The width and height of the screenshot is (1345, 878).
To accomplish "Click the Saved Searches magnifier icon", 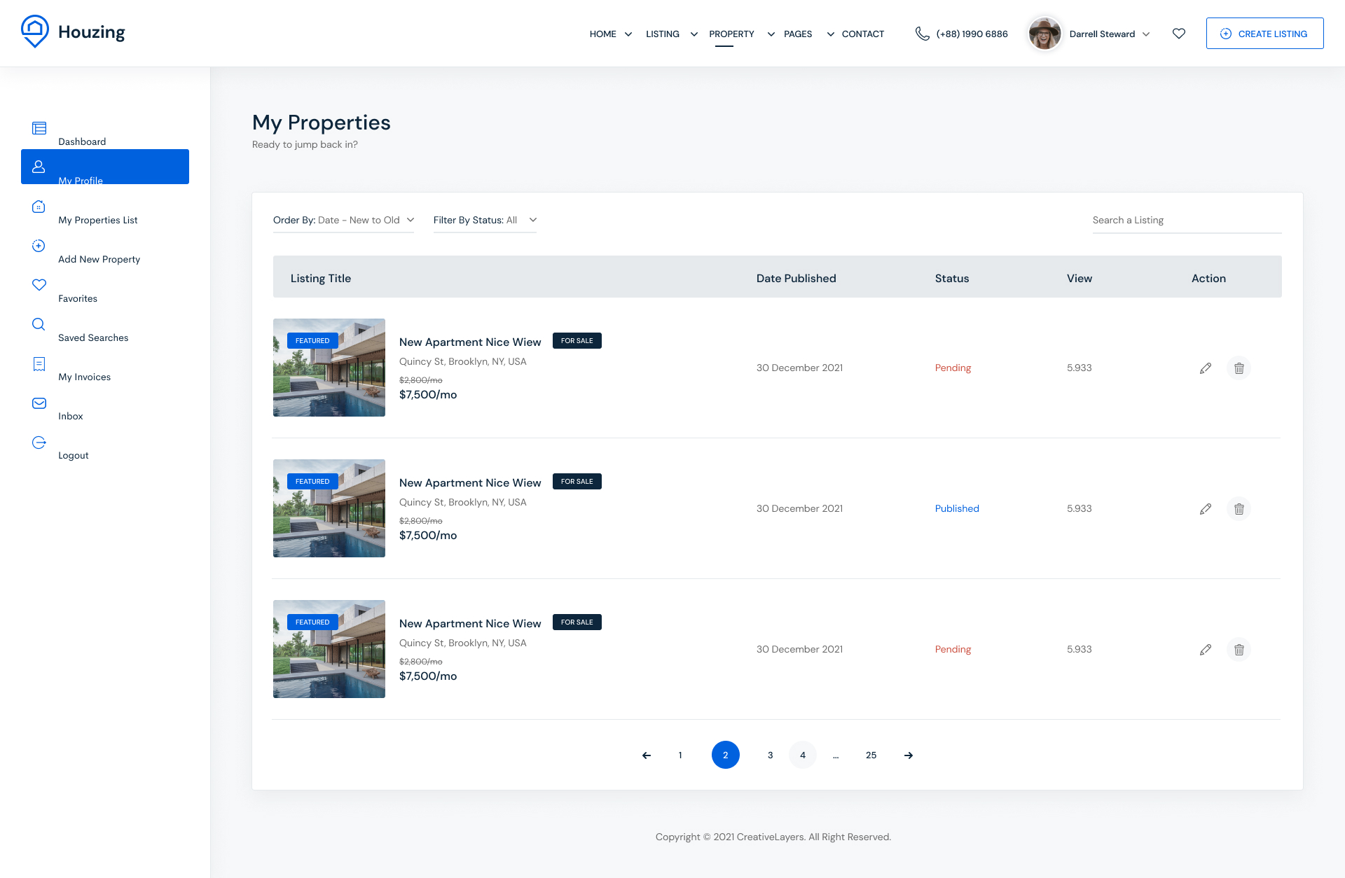I will [39, 324].
